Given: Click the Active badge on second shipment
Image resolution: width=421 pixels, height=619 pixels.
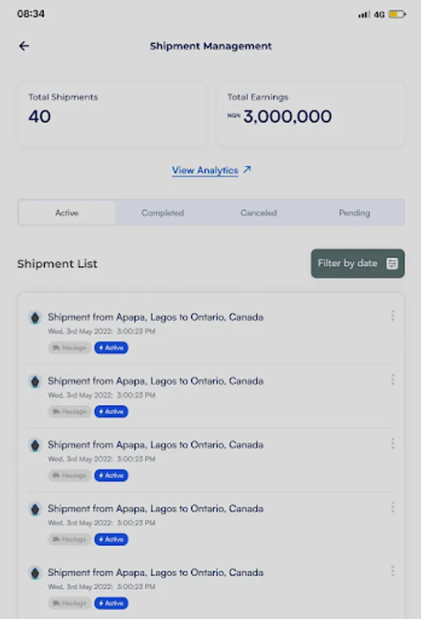Looking at the screenshot, I should click(x=111, y=412).
